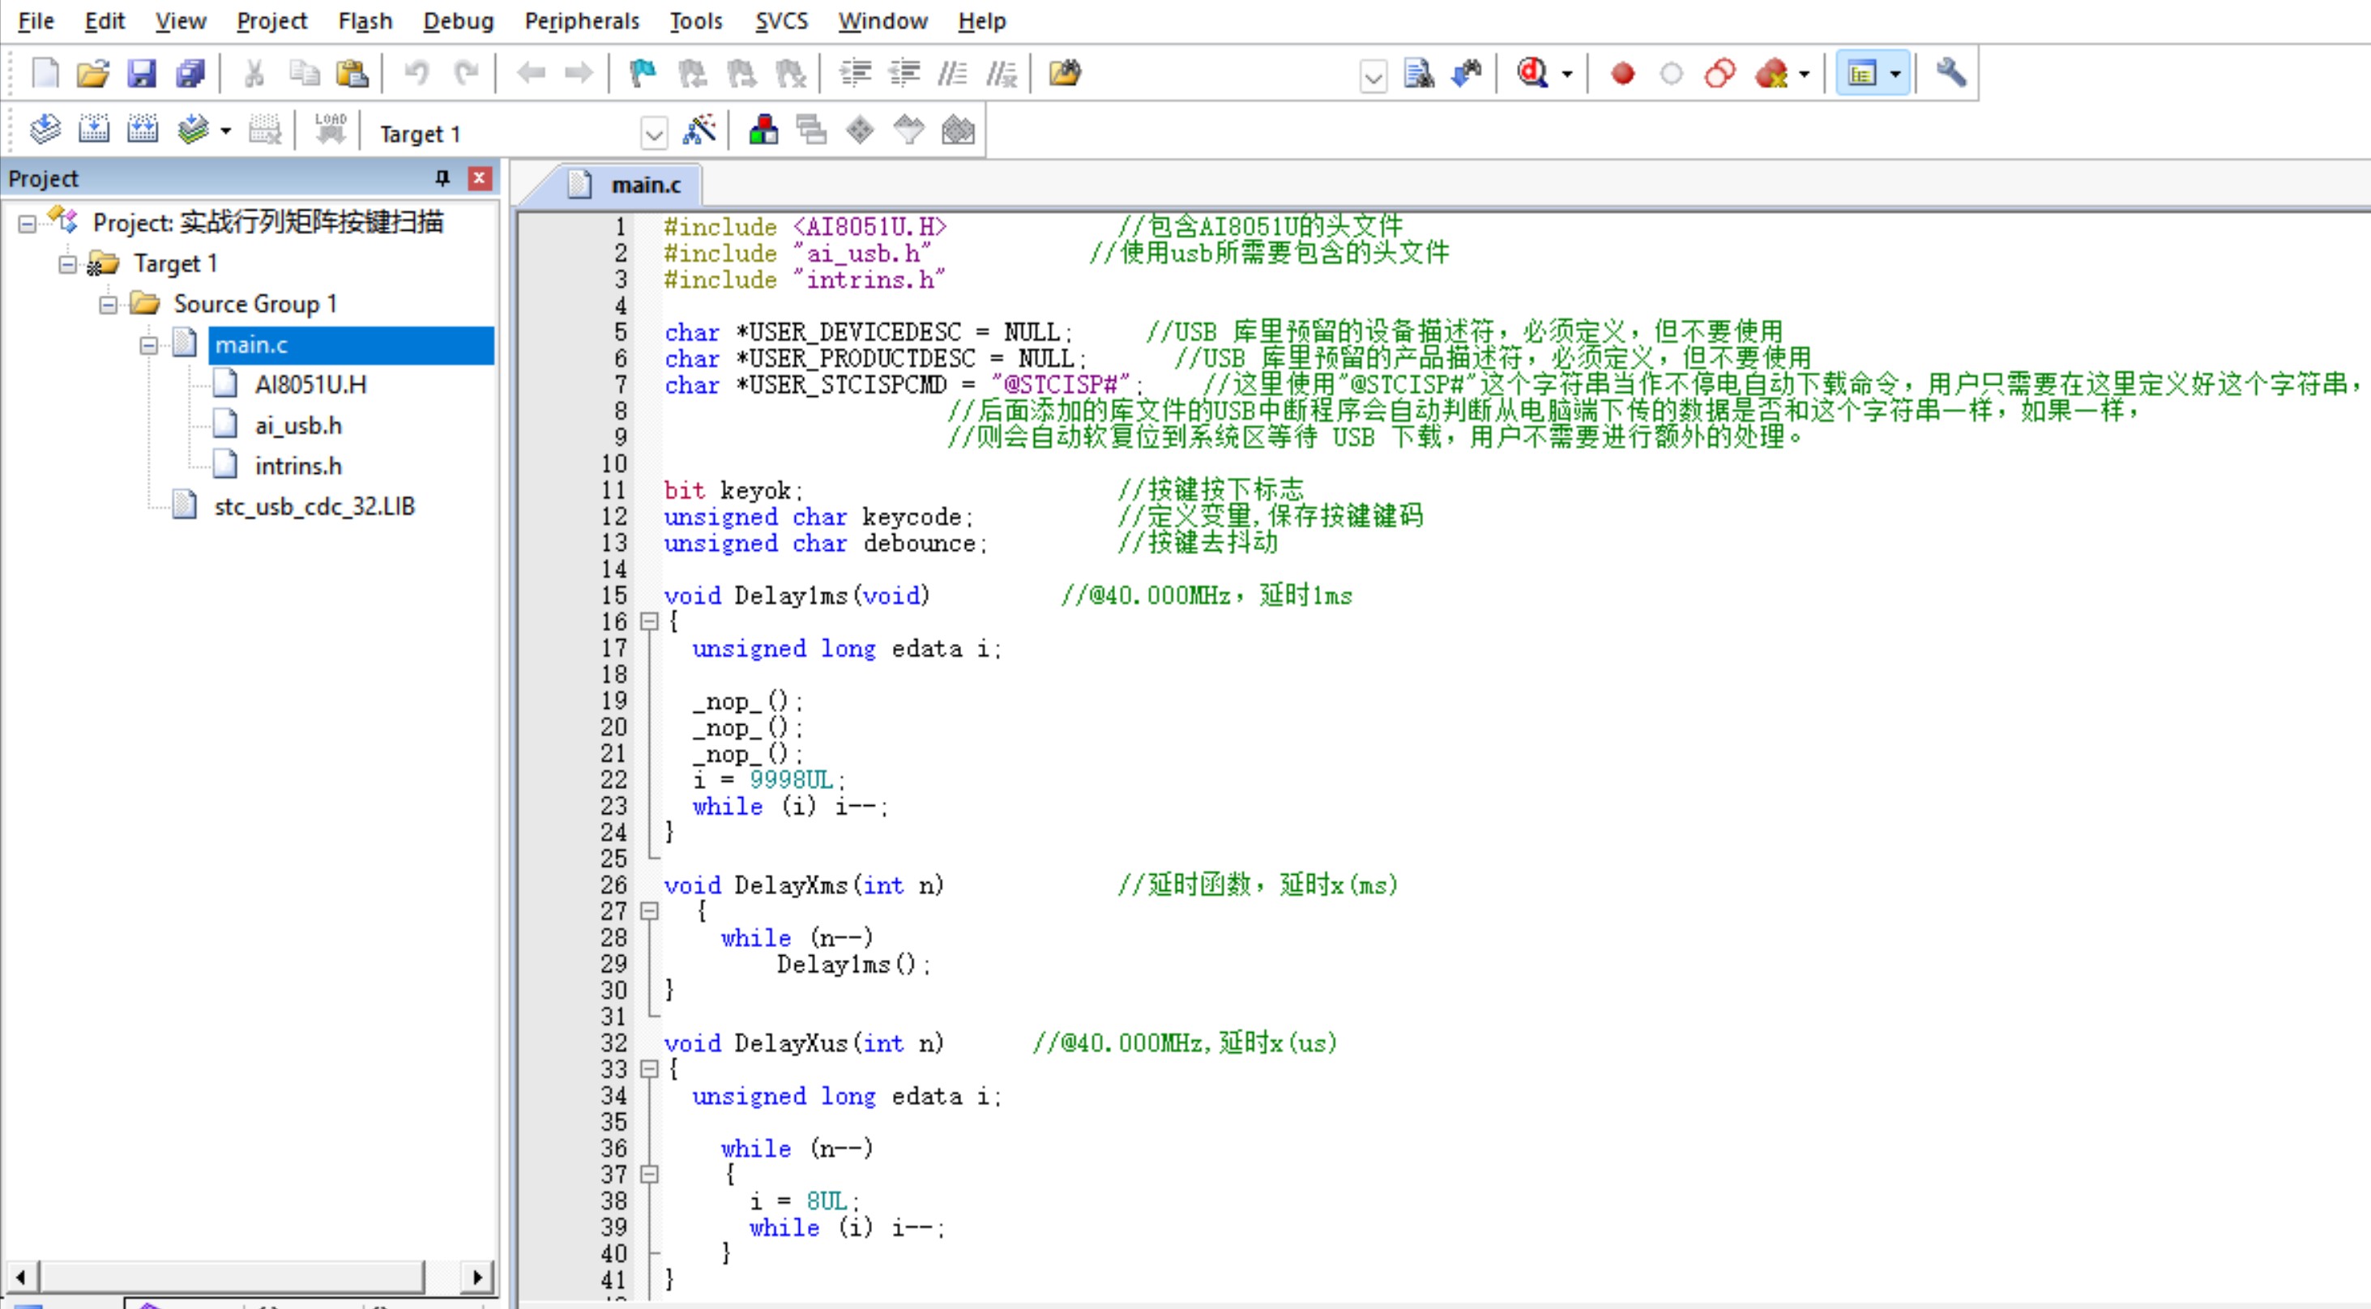Viewport: 2371px width, 1309px height.
Task: Redo the last edit
Action: 466,73
